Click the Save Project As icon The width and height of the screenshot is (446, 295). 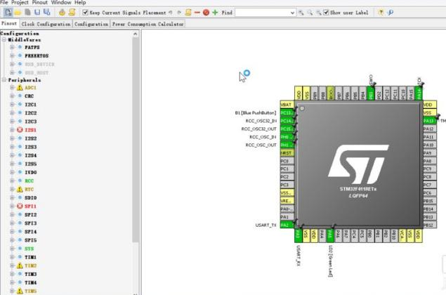coord(46,12)
